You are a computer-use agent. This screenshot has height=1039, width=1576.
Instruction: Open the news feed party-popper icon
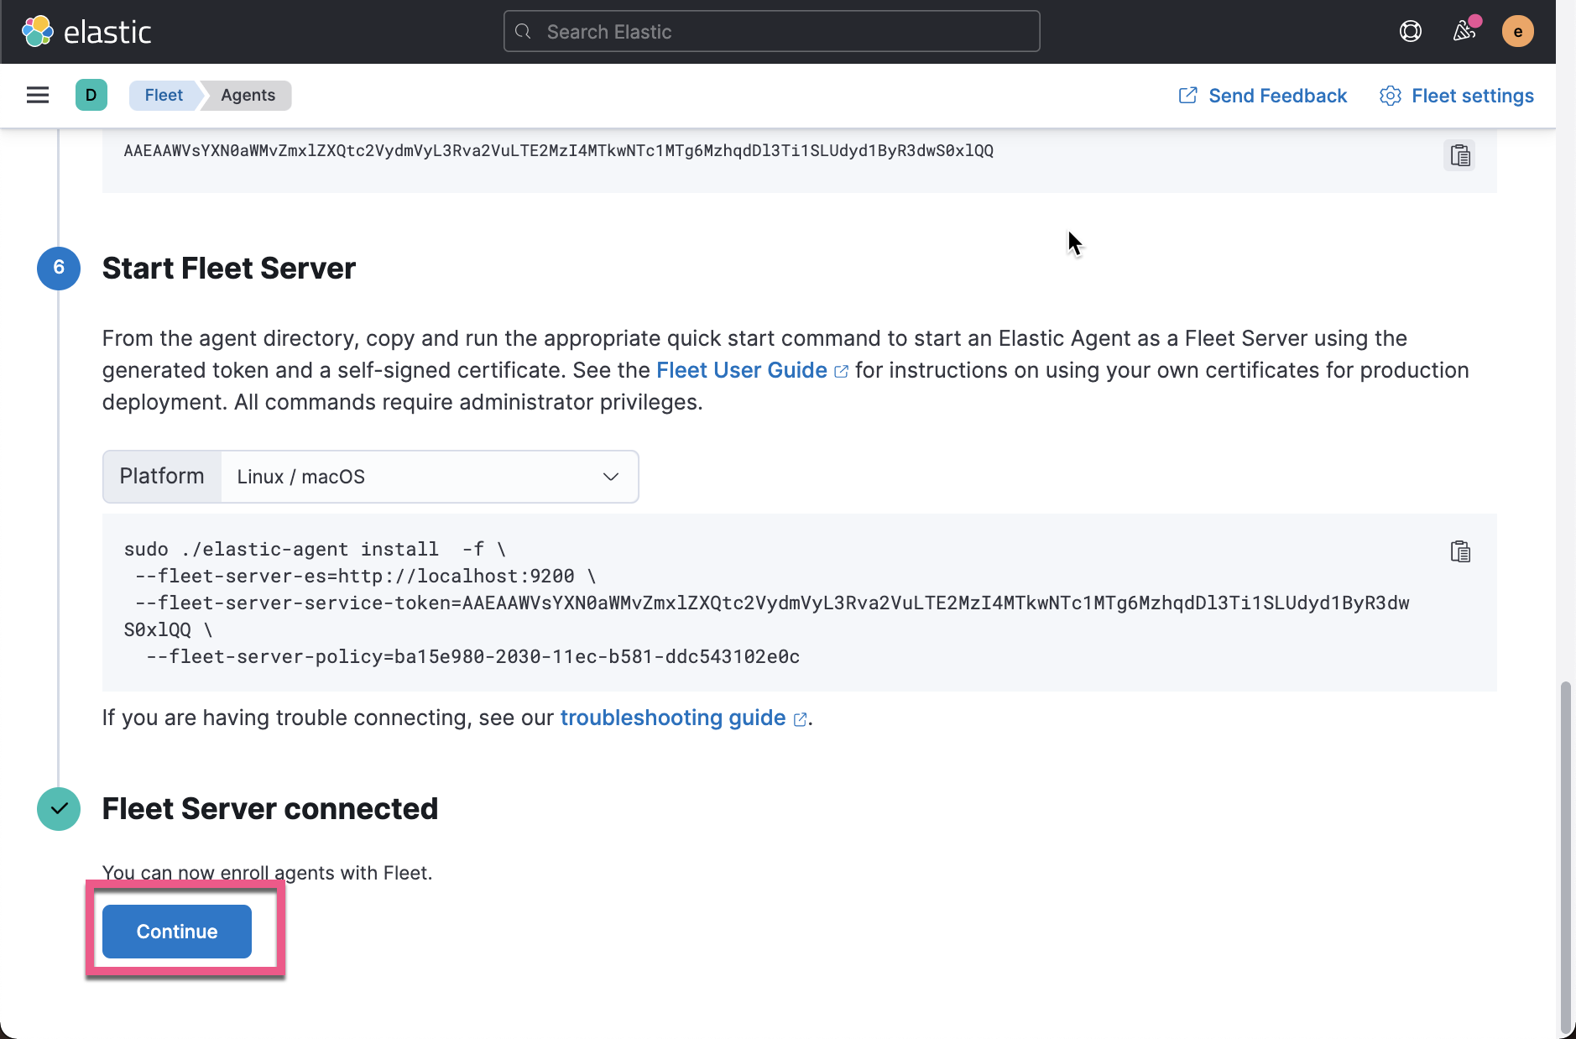1464,31
